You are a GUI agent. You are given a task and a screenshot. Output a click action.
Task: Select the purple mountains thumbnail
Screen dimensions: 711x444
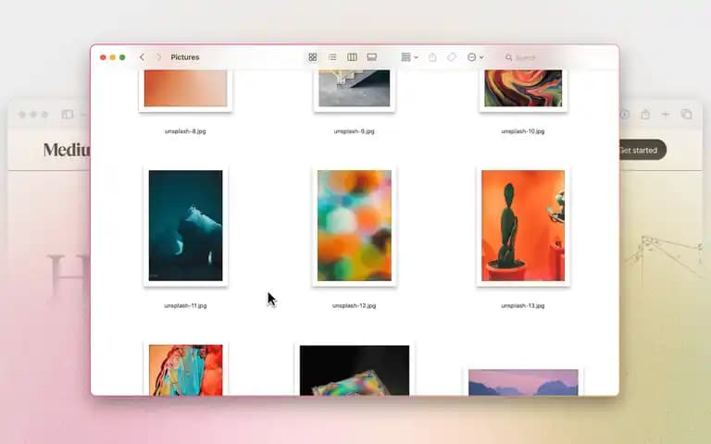523,381
